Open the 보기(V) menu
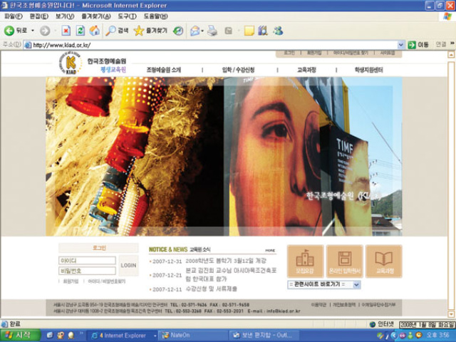 tap(65, 16)
